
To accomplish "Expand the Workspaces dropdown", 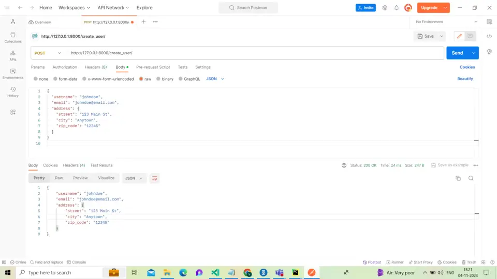I will (x=74, y=8).
